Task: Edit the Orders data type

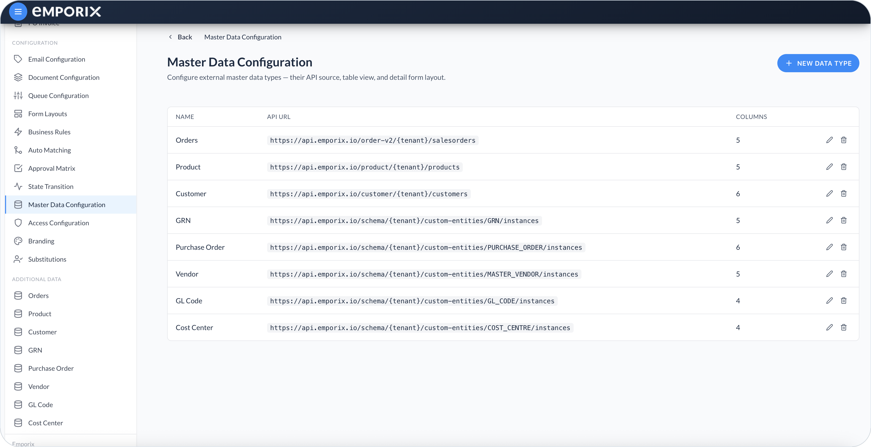Action: 829,140
